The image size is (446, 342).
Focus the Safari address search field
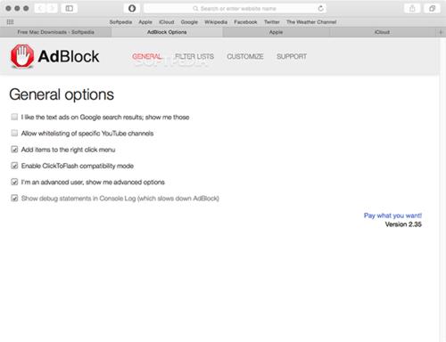tap(235, 8)
